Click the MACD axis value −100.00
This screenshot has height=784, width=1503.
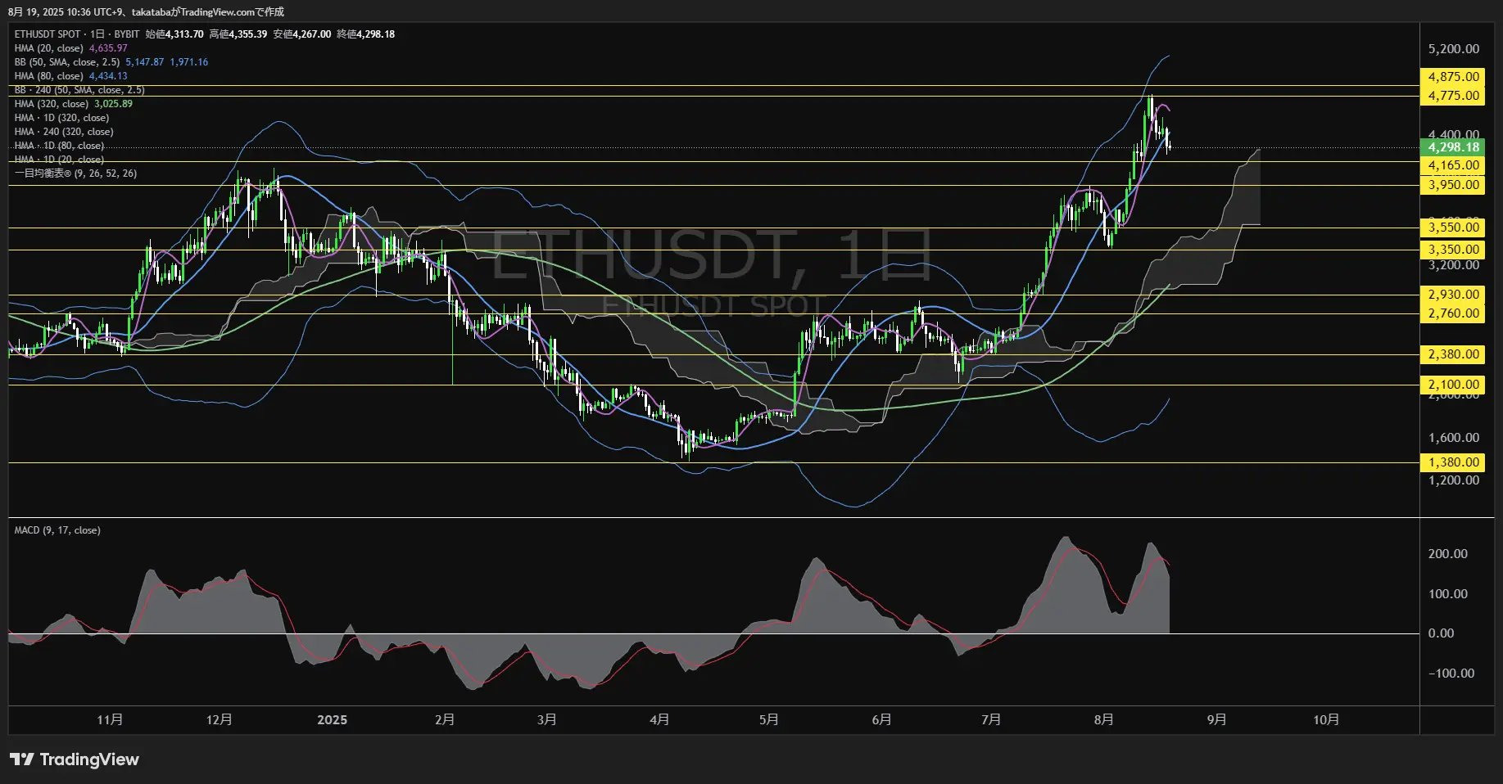point(1451,674)
